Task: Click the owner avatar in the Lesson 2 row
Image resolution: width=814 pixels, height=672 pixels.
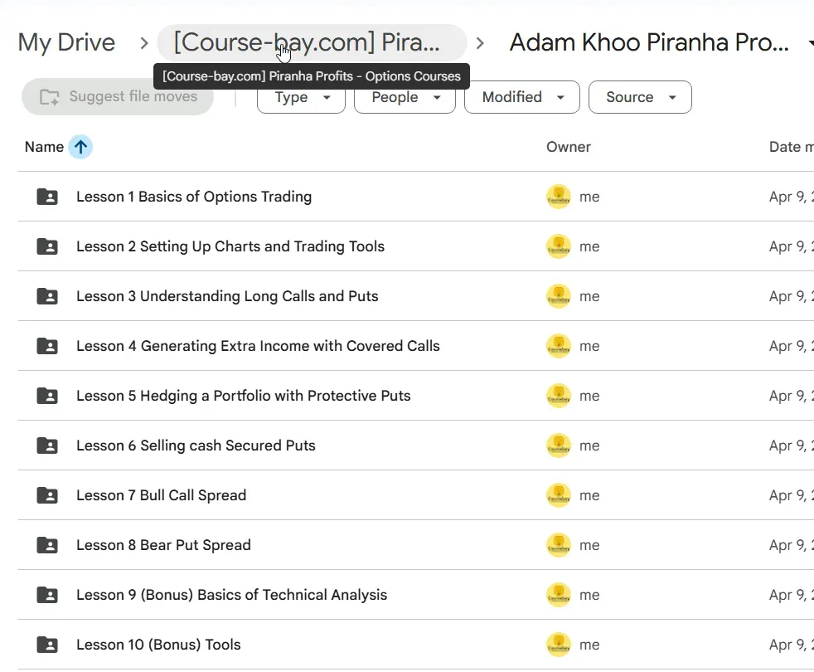Action: tap(559, 246)
